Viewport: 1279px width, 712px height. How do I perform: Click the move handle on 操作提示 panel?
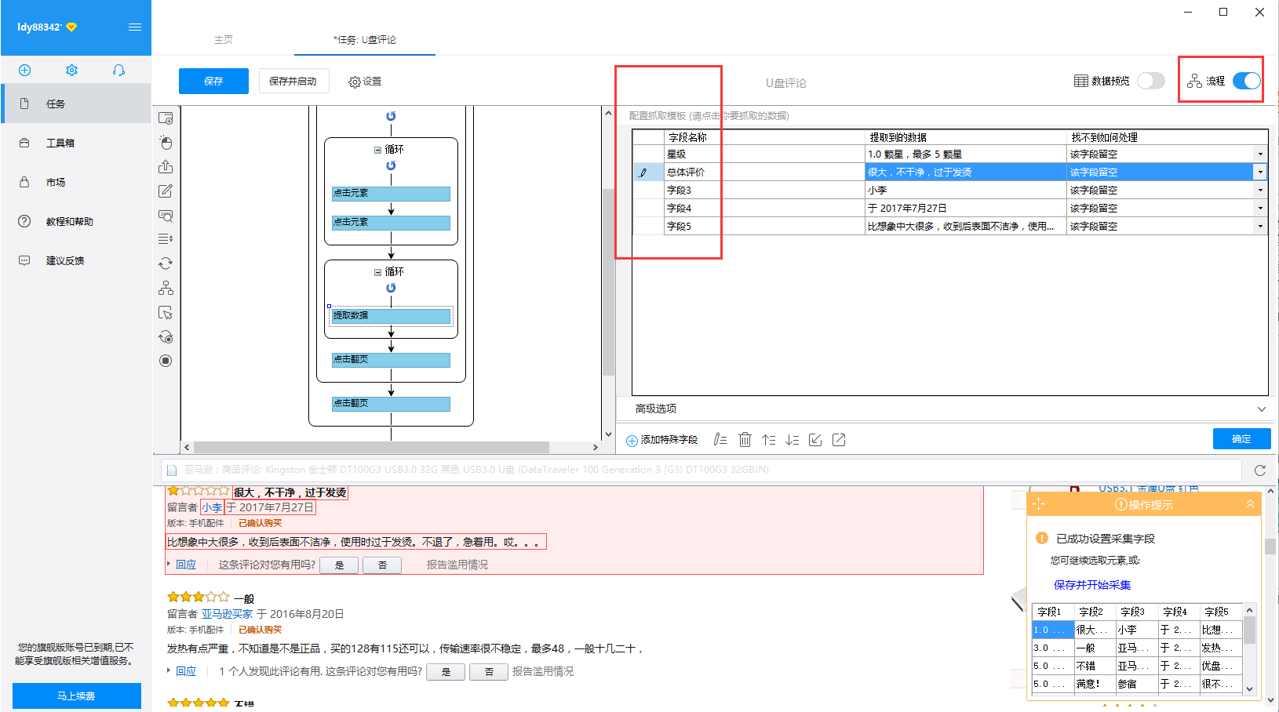coord(1039,504)
